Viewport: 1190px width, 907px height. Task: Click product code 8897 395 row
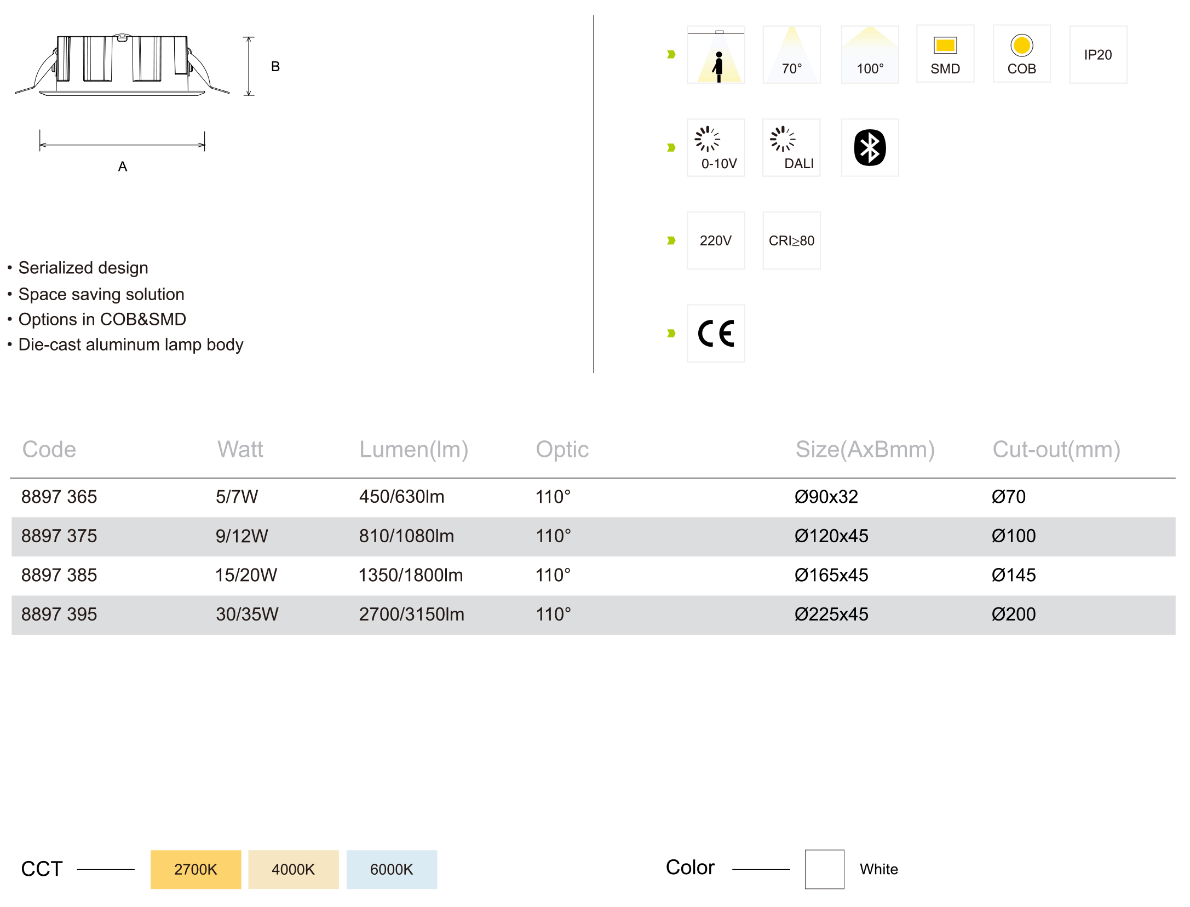(x=59, y=614)
